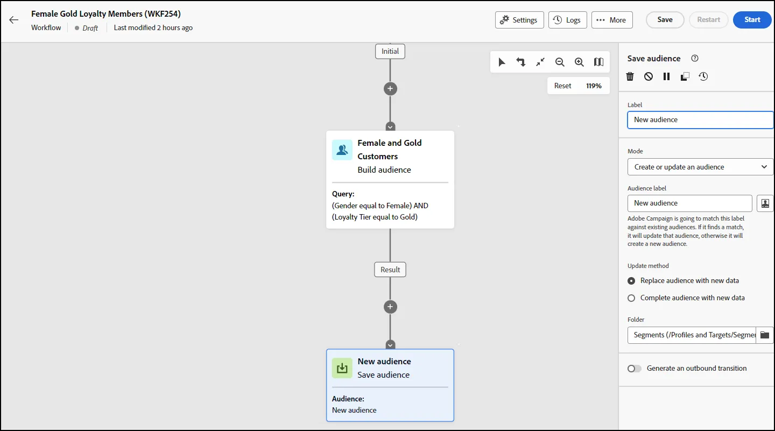Click the fit-to-screen canvas icon

pos(540,62)
